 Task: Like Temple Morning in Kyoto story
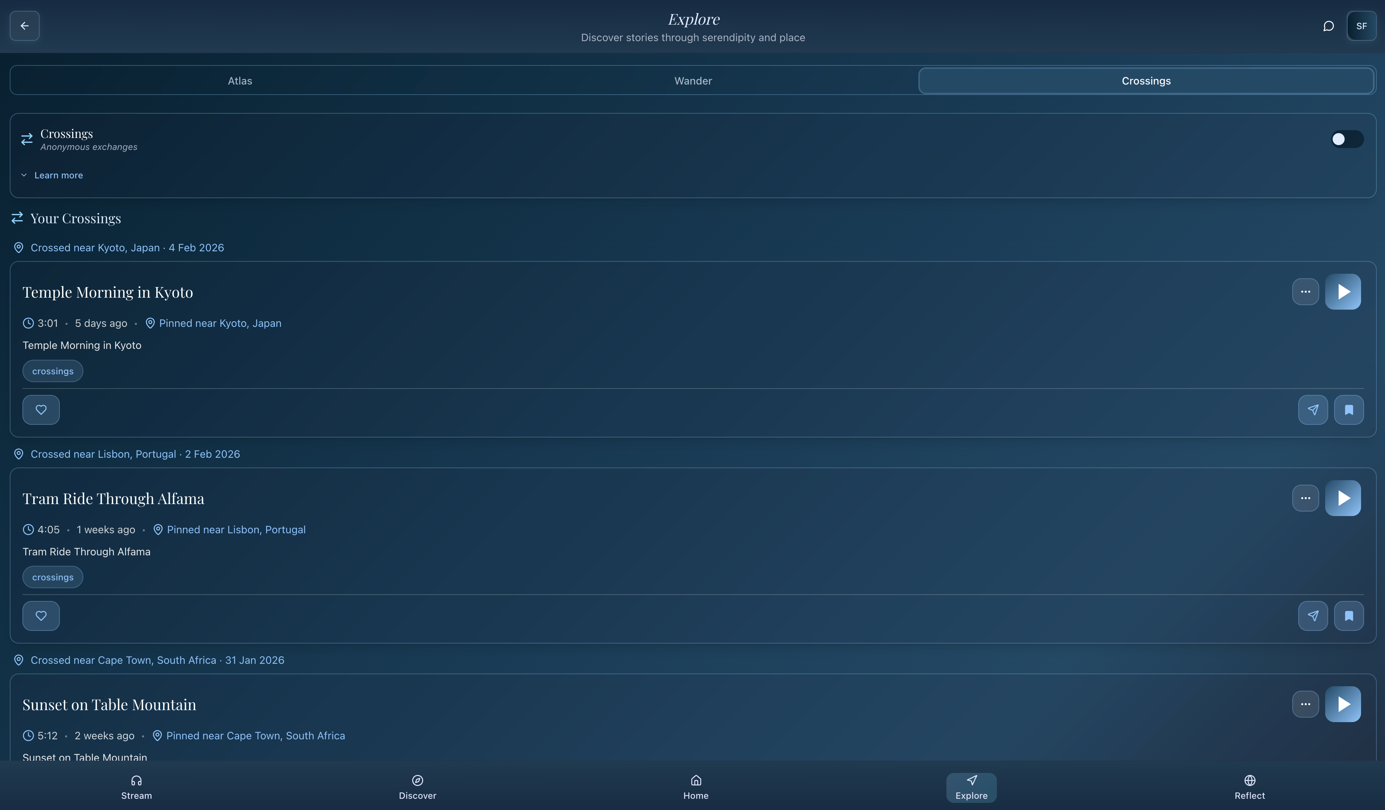pos(41,409)
